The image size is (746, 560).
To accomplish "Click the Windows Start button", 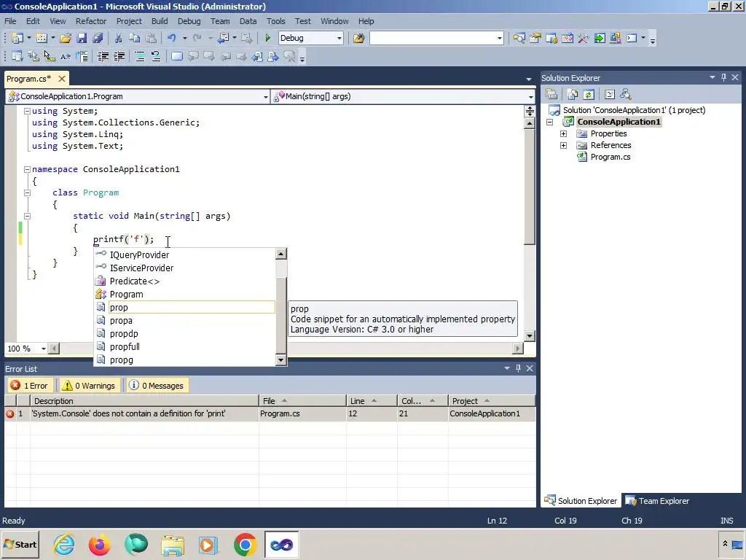I will [x=20, y=544].
